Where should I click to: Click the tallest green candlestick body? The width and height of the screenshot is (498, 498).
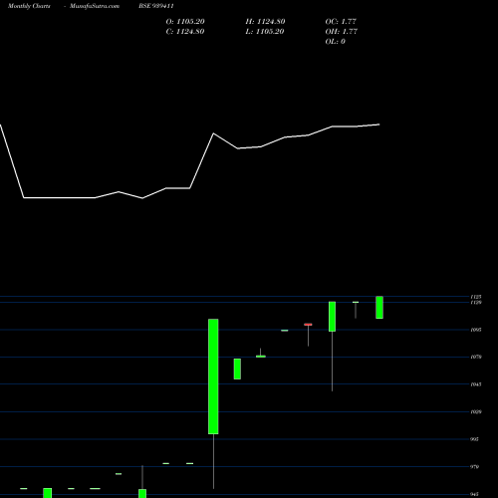213,376
